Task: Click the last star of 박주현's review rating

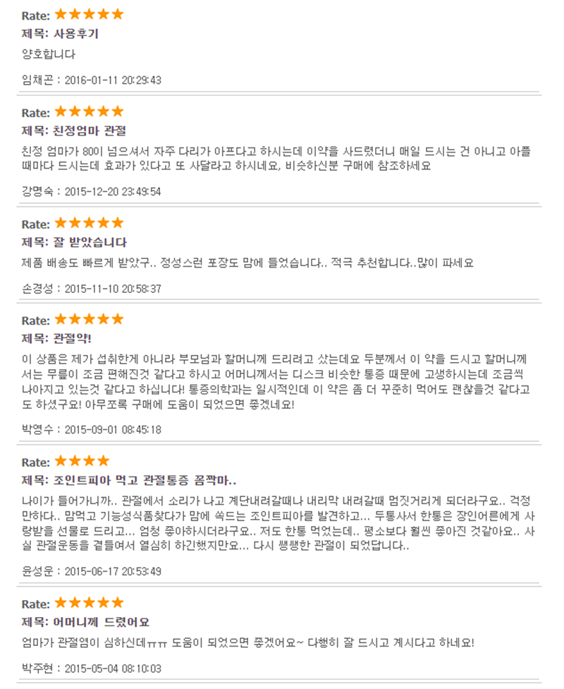Action: click(117, 603)
